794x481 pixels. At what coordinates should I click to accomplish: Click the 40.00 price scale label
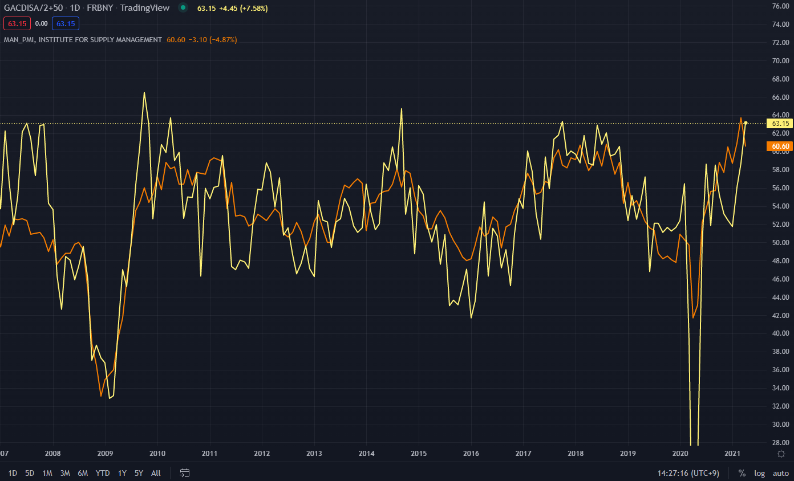[780, 333]
